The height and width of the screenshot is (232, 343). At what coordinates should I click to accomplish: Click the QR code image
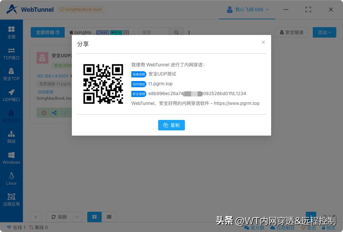[103, 84]
